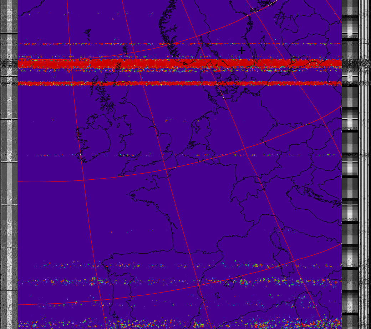Click the thinner solid red band below
Image resolution: width=371 pixels, height=329 pixels.
tap(178, 83)
